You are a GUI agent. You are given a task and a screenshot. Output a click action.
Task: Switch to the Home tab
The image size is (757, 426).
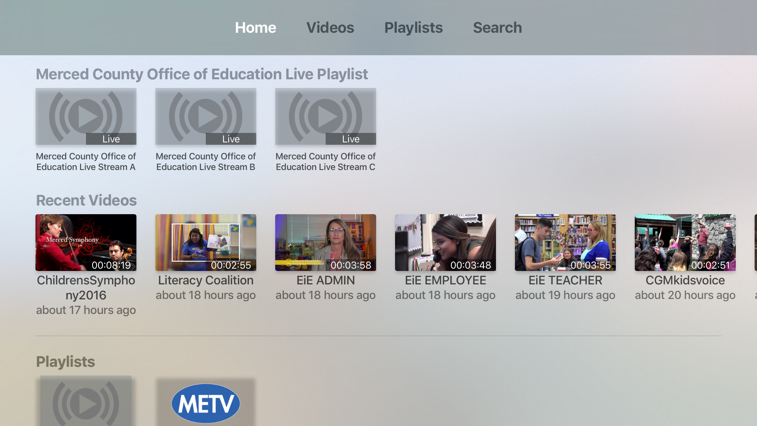pos(255,28)
